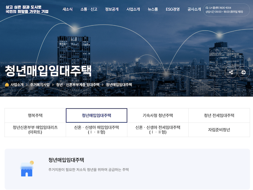Click 청년·신혼부부계층 임대주택 breadcrumb link
Image resolution: width=253 pixels, height=190 pixels.
[x=78, y=84]
